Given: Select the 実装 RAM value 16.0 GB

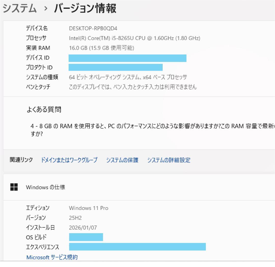Looking at the screenshot, I should click(x=102, y=48).
